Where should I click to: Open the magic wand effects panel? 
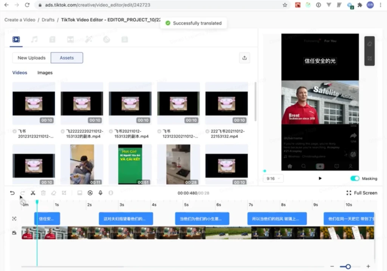(x=88, y=40)
